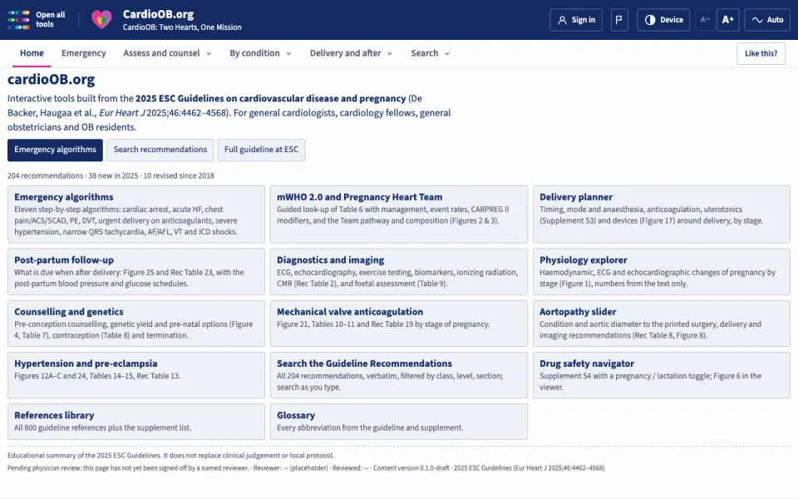Click the Sign in button
The image size is (798, 499).
click(x=576, y=20)
